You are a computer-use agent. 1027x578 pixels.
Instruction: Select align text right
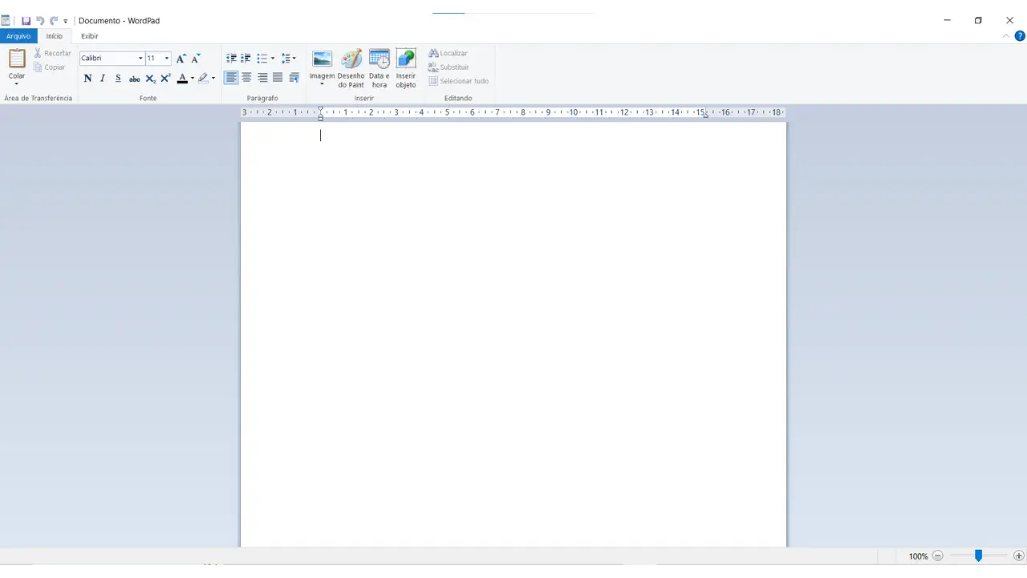pyautogui.click(x=262, y=78)
